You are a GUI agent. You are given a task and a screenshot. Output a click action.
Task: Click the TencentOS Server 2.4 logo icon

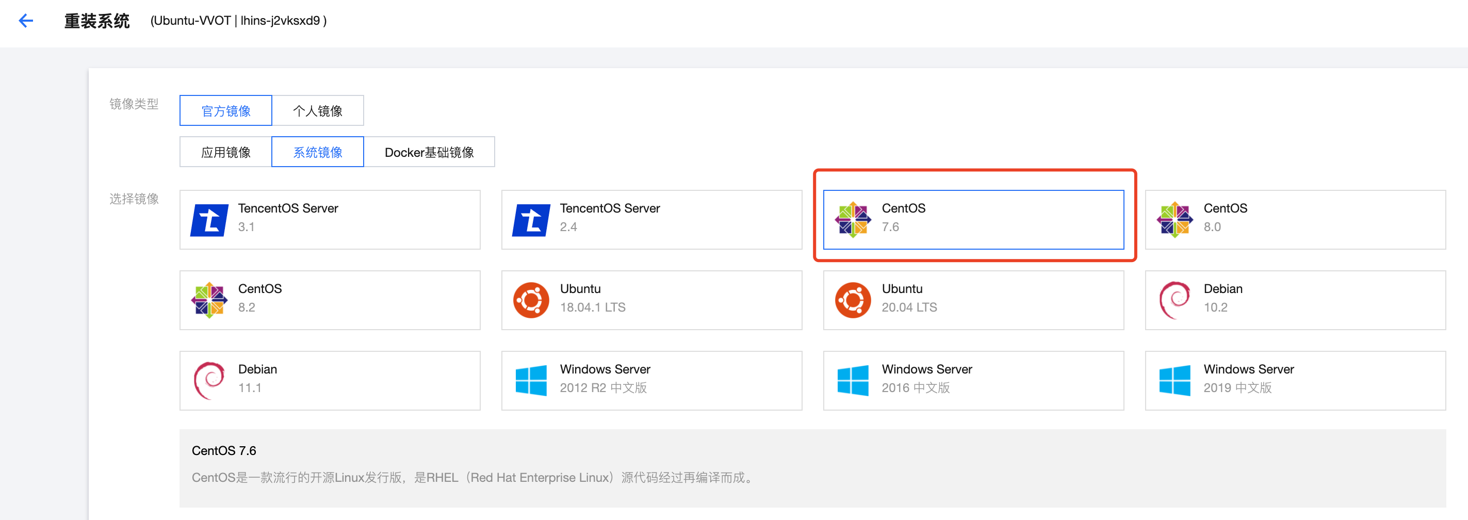[x=531, y=219]
